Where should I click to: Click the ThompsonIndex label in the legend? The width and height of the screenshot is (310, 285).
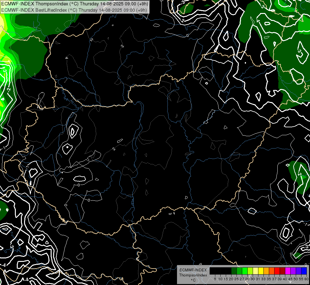pyautogui.click(x=193, y=275)
